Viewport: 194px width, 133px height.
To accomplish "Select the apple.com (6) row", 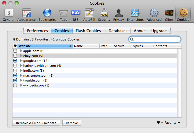I will (x=95, y=51).
